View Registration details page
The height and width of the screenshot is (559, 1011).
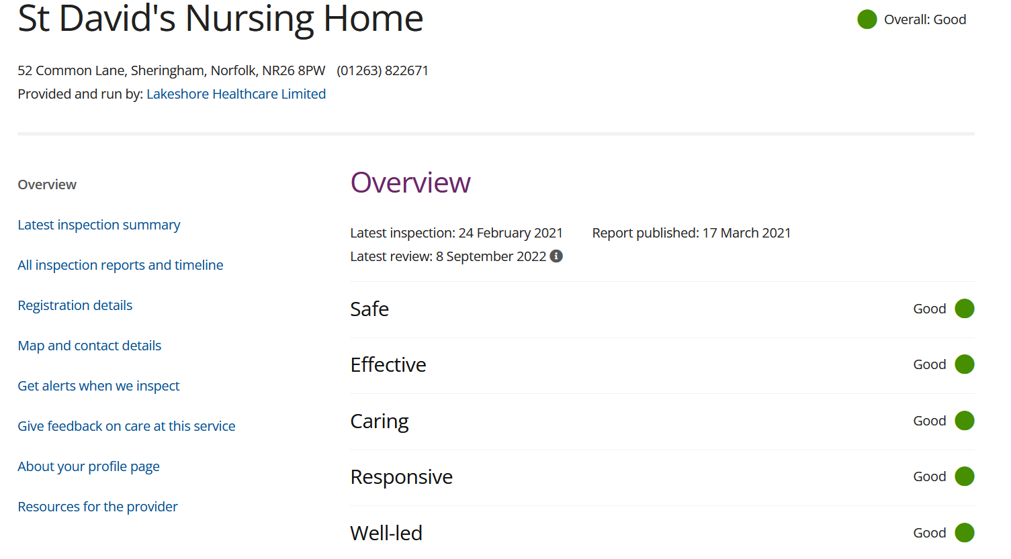point(75,305)
